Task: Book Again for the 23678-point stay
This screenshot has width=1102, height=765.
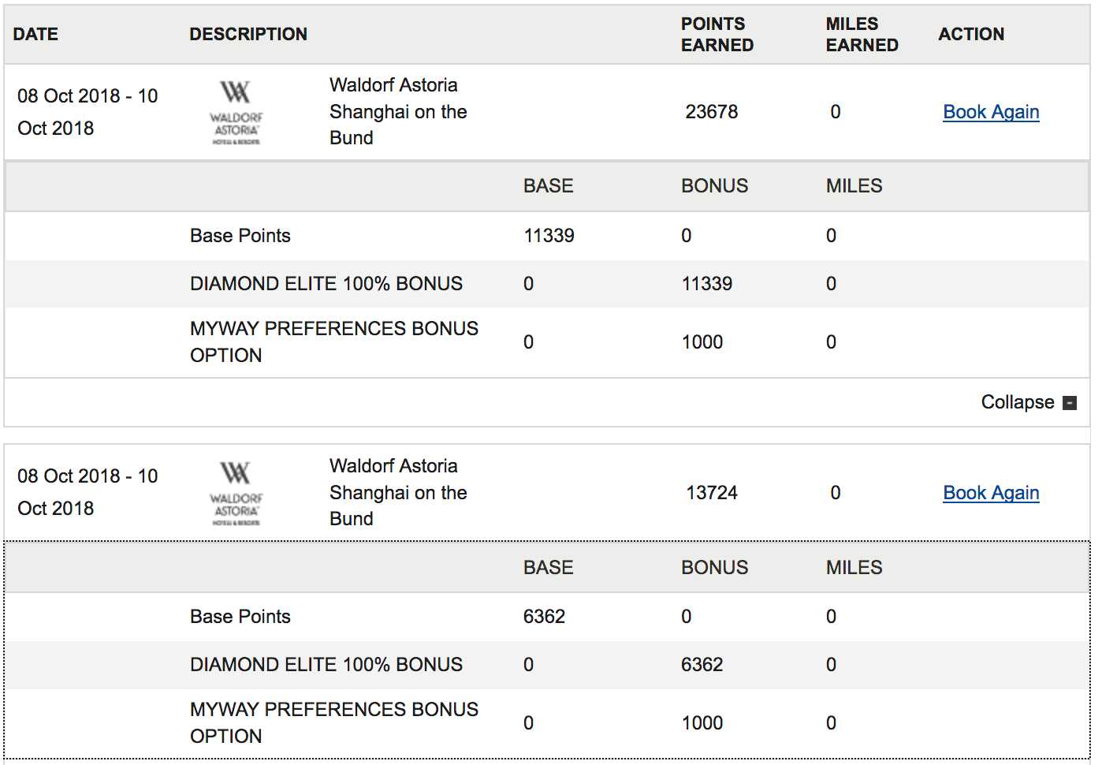Action: tap(991, 112)
